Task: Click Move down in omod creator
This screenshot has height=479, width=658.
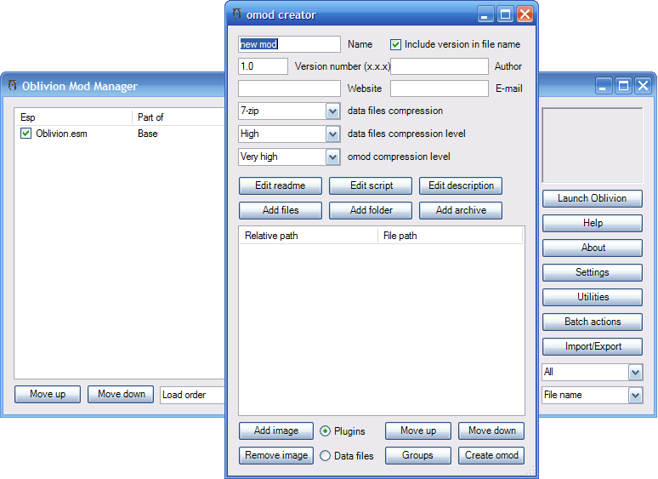Action: [491, 431]
